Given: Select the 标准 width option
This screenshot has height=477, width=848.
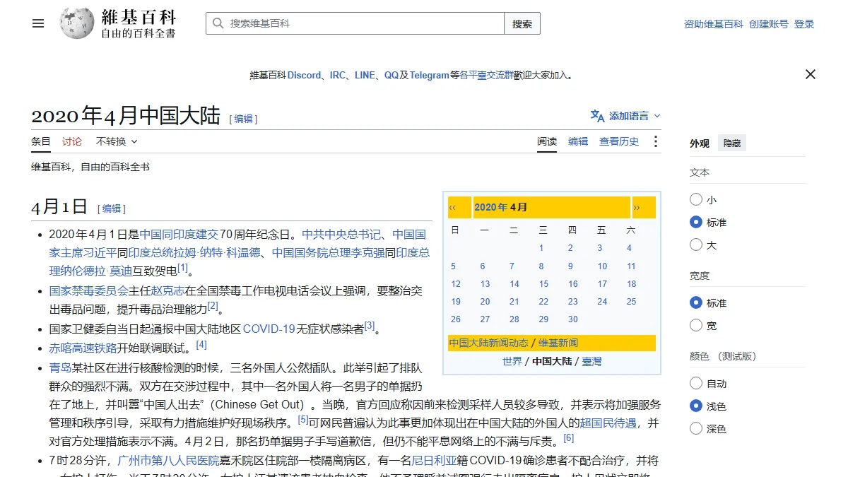Looking at the screenshot, I should tap(696, 303).
